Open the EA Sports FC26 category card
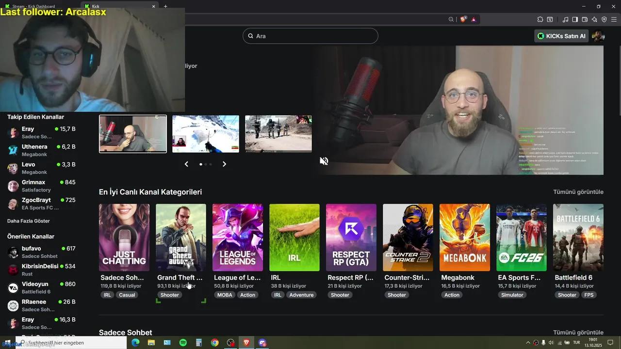The height and width of the screenshot is (349, 621). click(522, 238)
